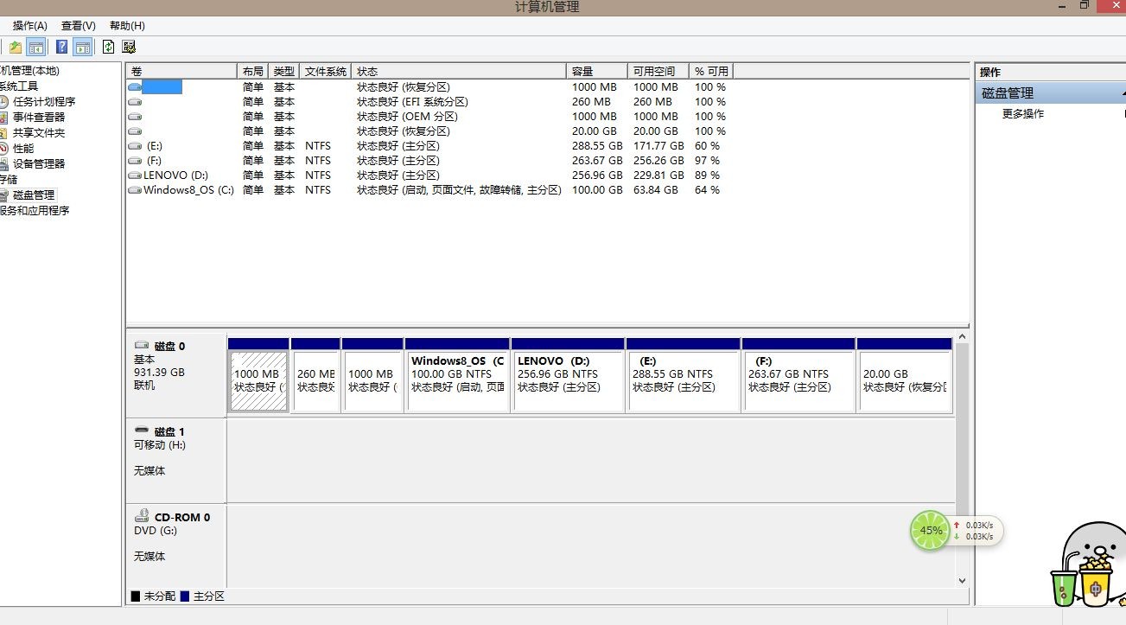This screenshot has height=625, width=1126.
Task: Click the disc icon next to CD-ROM 0
Action: click(x=142, y=516)
